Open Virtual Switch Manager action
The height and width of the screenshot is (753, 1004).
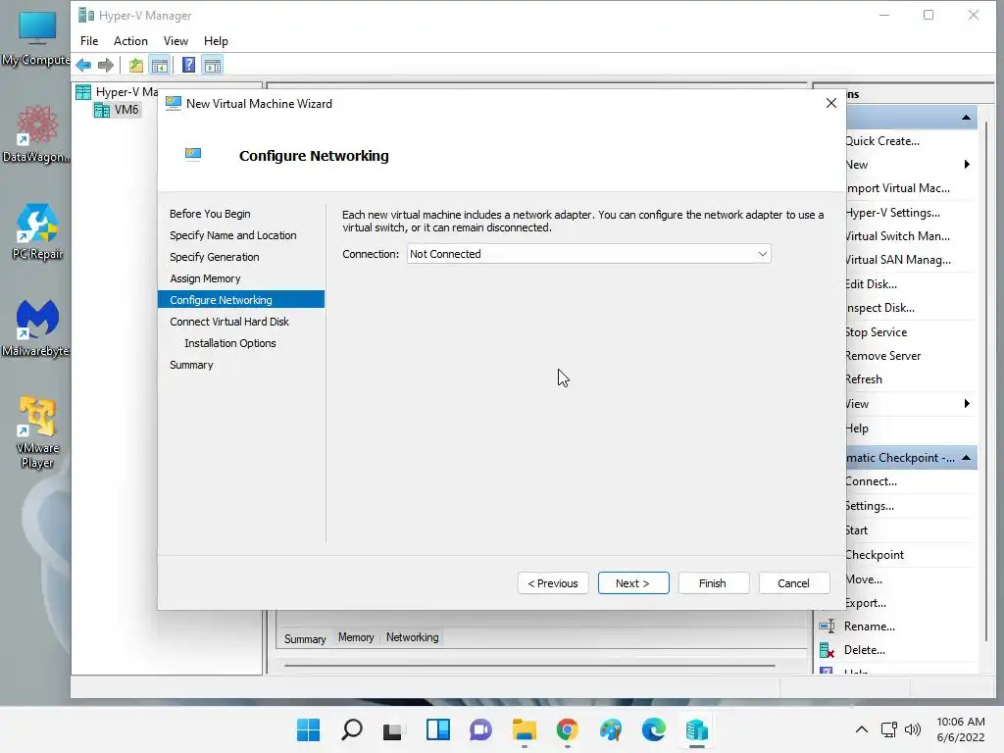(x=897, y=236)
